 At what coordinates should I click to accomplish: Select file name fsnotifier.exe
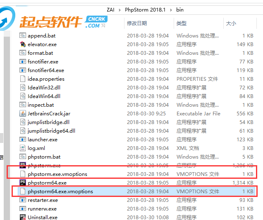pyautogui.click(x=43, y=62)
